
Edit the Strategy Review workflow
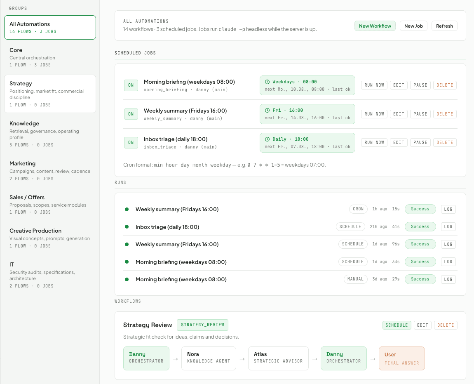point(422,325)
